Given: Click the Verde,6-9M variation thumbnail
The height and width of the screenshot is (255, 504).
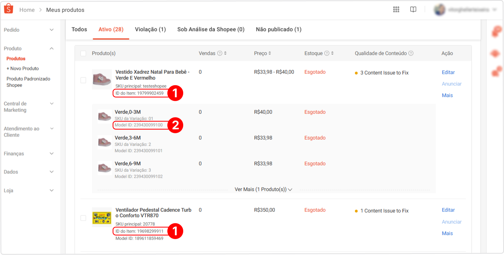Looking at the screenshot, I should 104,168.
